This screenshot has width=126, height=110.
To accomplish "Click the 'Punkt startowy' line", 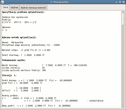I will tap(23, 55).
